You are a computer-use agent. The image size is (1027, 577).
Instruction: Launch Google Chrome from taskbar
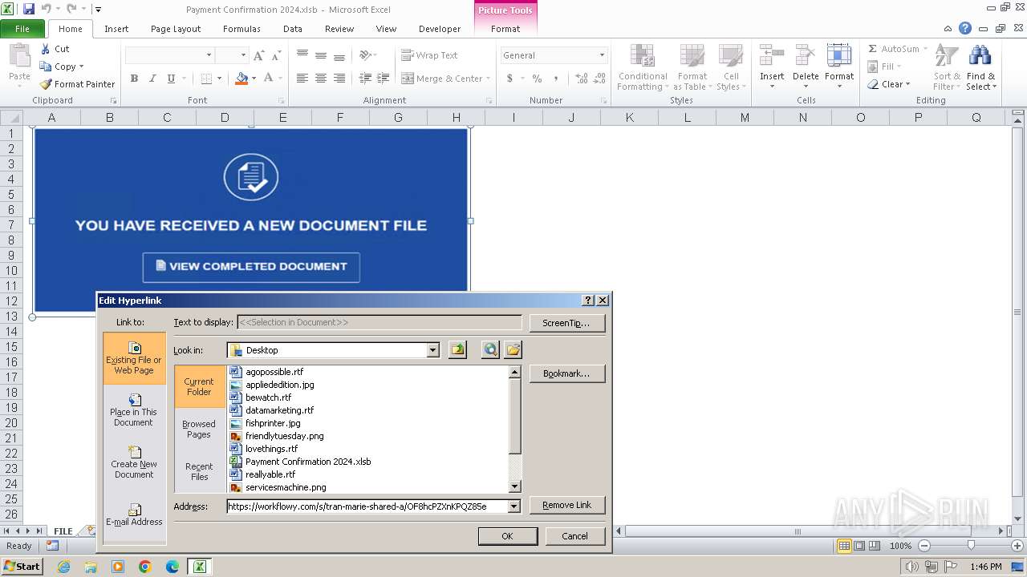point(145,567)
